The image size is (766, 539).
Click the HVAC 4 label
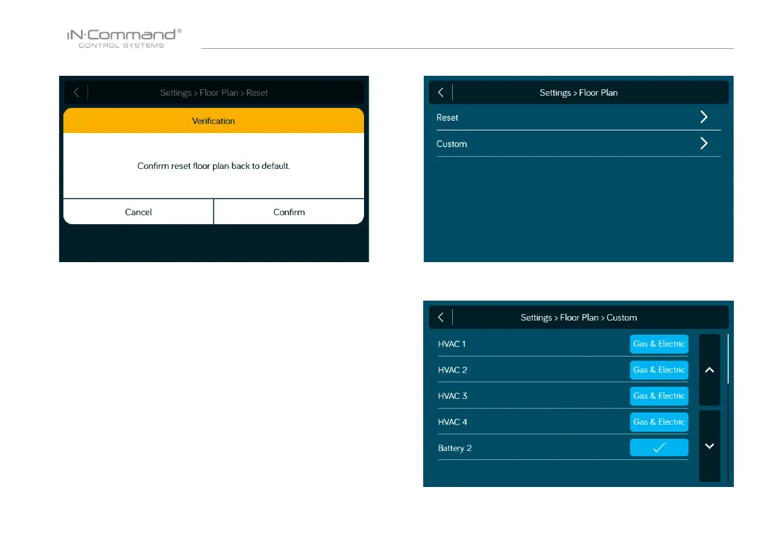452,422
